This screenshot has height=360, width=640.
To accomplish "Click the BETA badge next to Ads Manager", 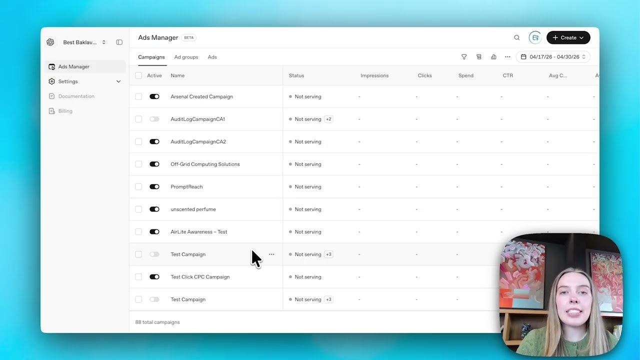I will (188, 37).
